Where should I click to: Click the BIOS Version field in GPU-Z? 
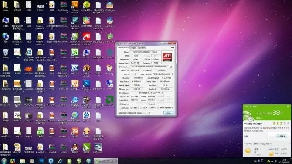click(x=149, y=67)
